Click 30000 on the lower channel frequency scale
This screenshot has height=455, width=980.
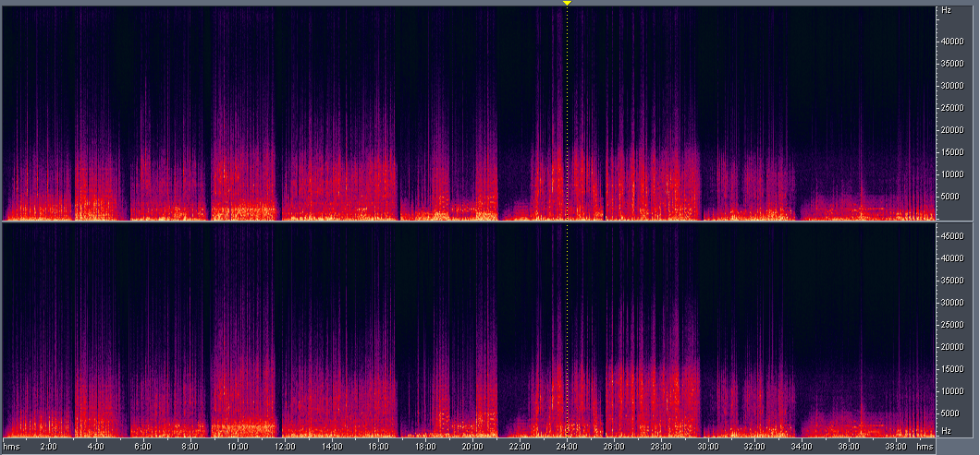952,302
